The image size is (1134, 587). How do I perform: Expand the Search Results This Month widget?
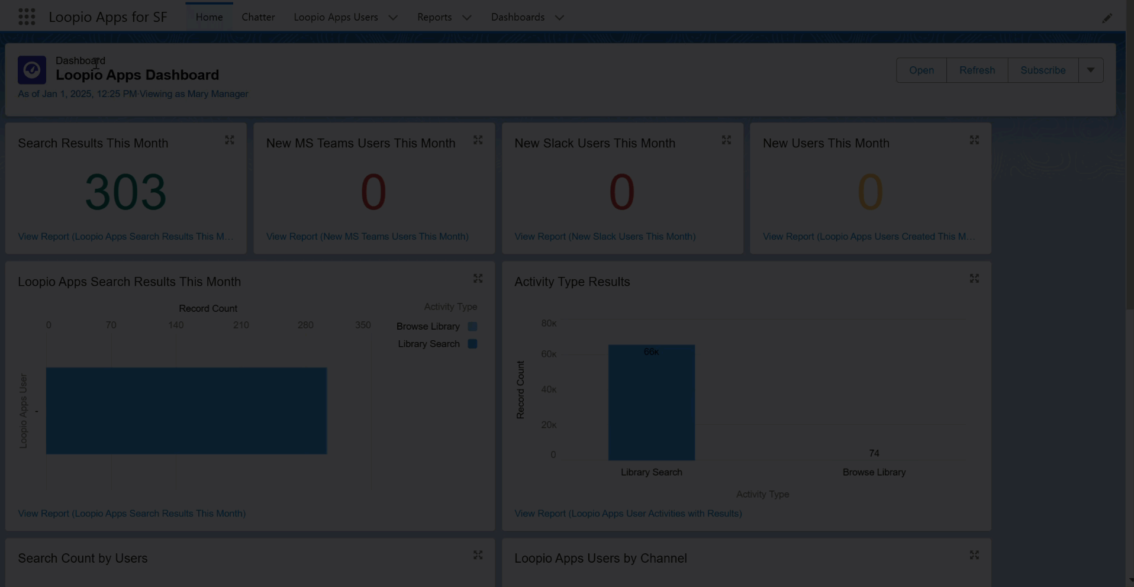tap(230, 140)
